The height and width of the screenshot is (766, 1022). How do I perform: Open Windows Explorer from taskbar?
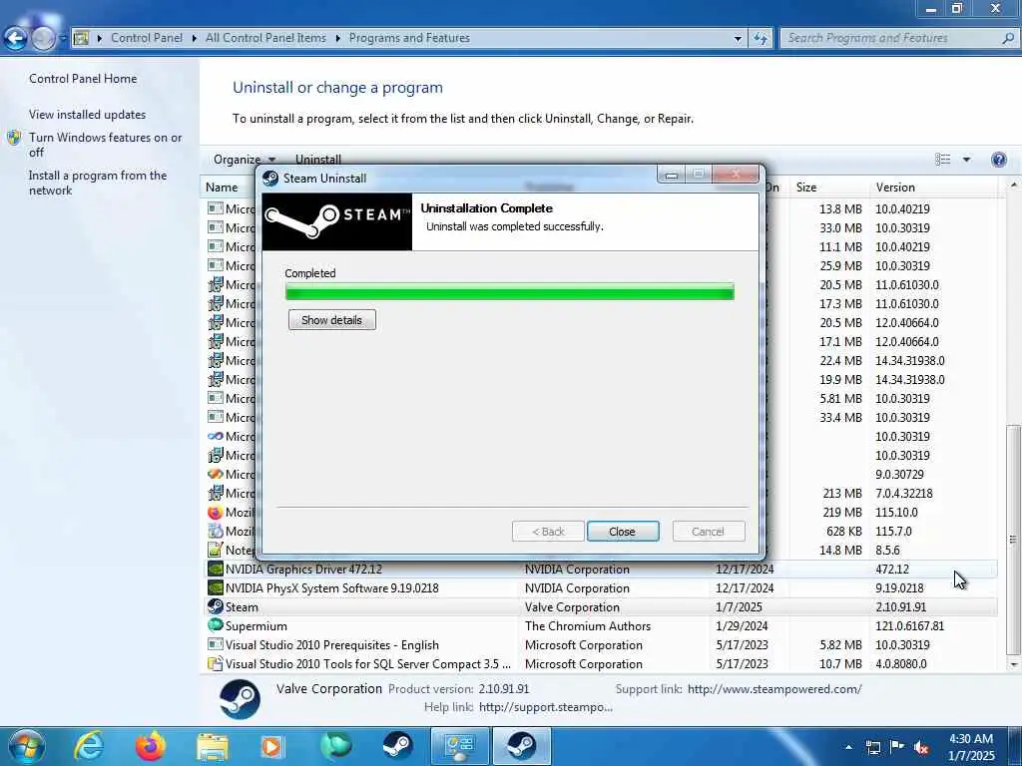[213, 746]
